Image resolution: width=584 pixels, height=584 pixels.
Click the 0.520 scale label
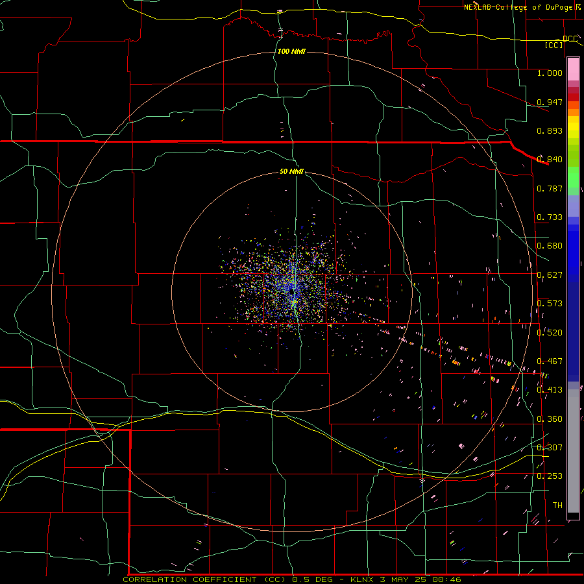(x=550, y=333)
